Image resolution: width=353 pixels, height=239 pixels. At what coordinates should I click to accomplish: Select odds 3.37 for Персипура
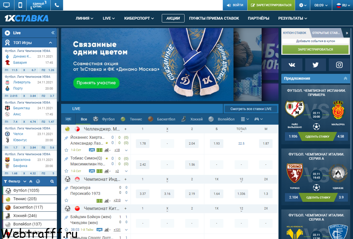[x=143, y=194]
